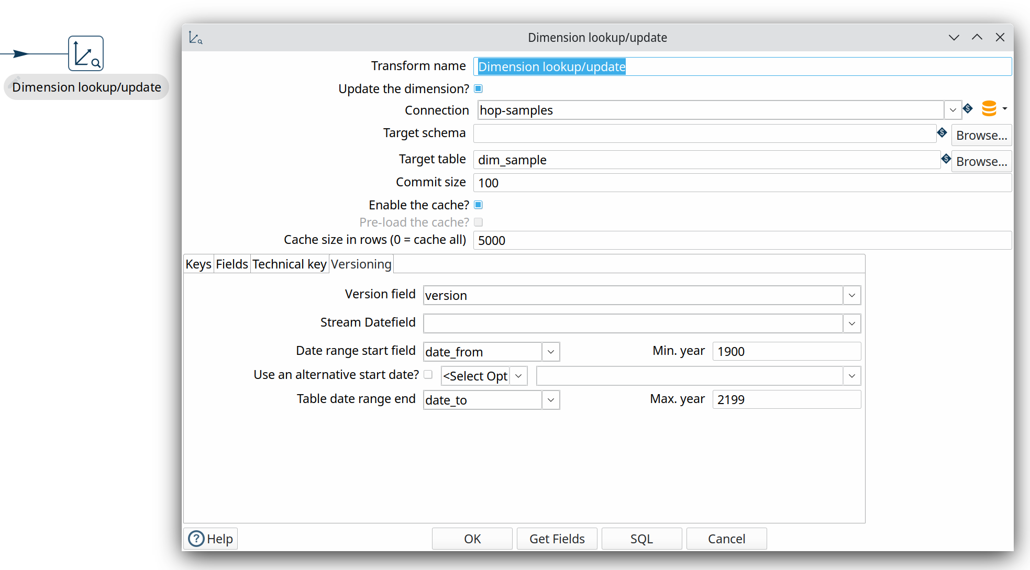Click into the Commit size field
This screenshot has height=570, width=1030.
741,183
